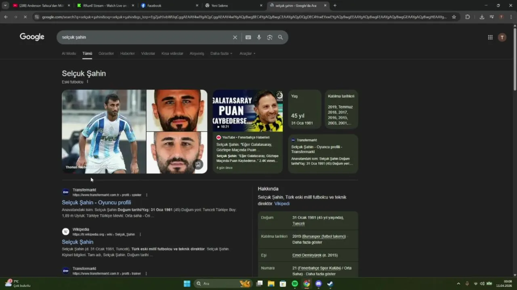The image size is (517, 290).
Task: Select the Haberler tab
Action: click(127, 54)
